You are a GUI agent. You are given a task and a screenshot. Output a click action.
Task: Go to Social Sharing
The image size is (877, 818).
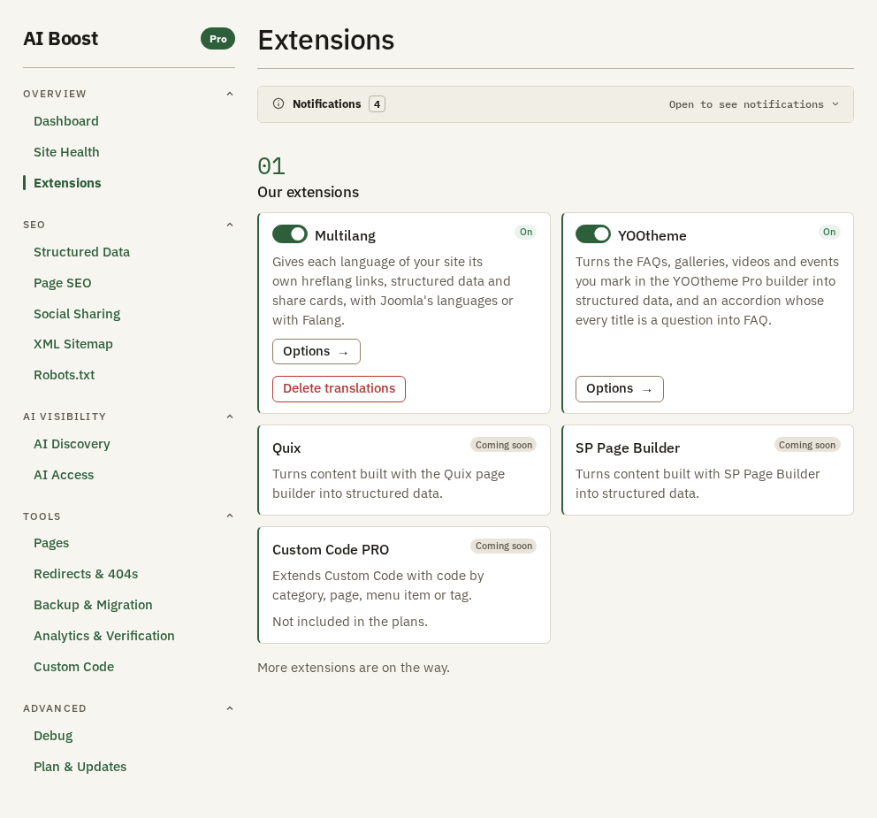(77, 314)
